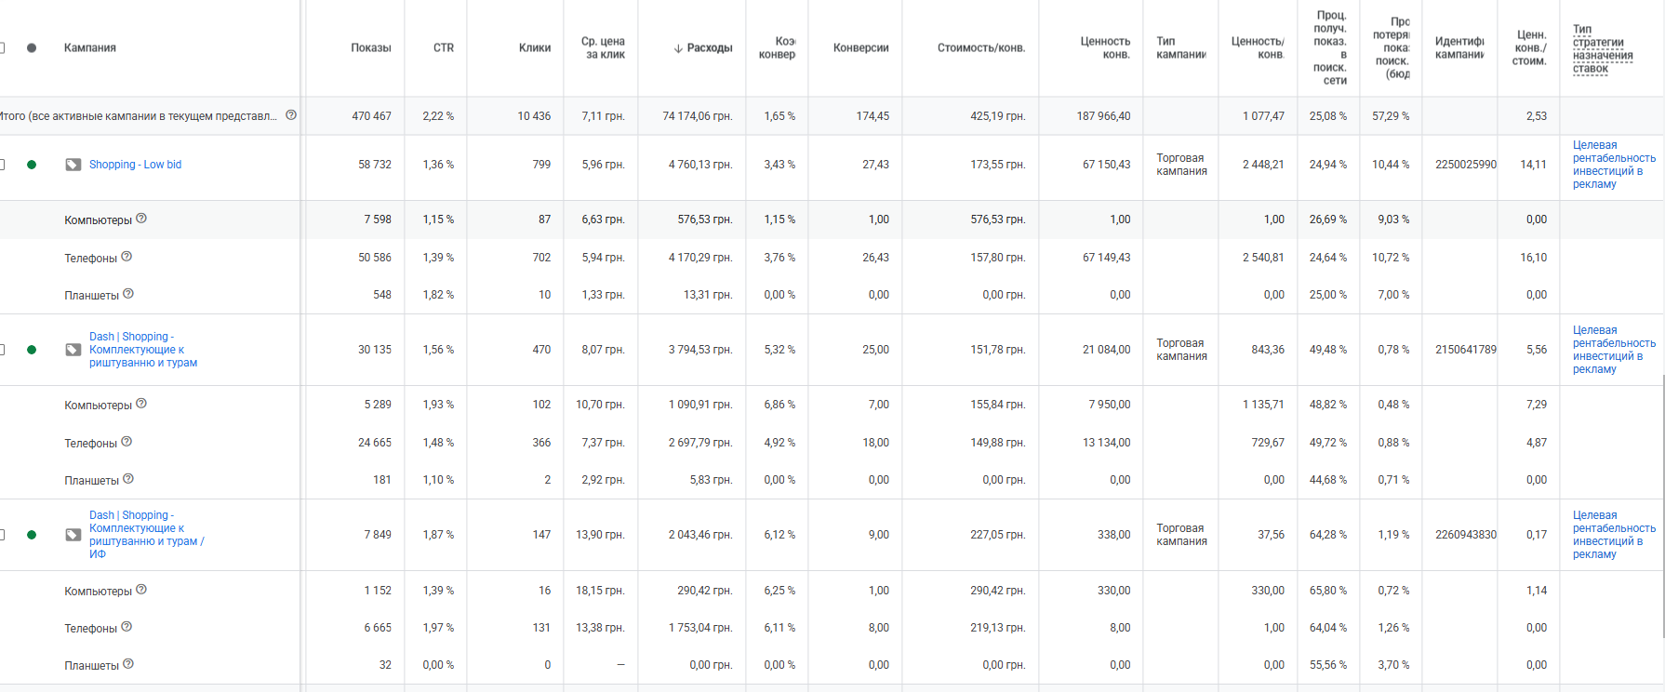The image size is (1665, 692).
Task: Click the Shopping - Low bid campaign type icon
Action: click(x=73, y=165)
